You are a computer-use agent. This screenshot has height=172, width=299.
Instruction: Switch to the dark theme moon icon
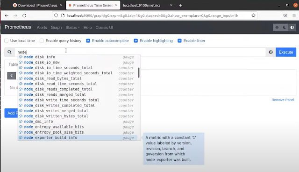285,28
